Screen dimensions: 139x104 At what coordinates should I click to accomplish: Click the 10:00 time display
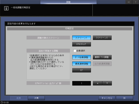[6, 103]
